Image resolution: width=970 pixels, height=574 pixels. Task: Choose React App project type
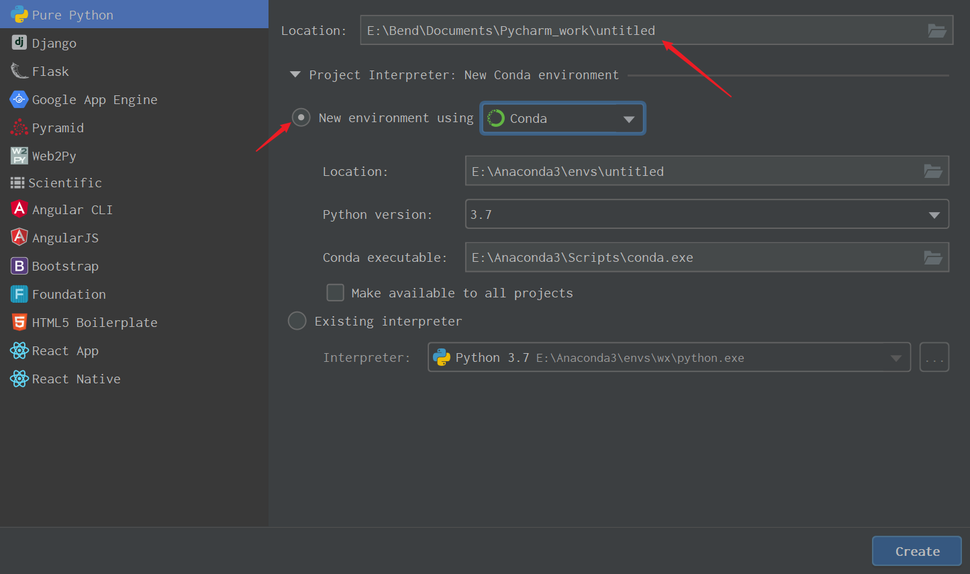[134, 350]
